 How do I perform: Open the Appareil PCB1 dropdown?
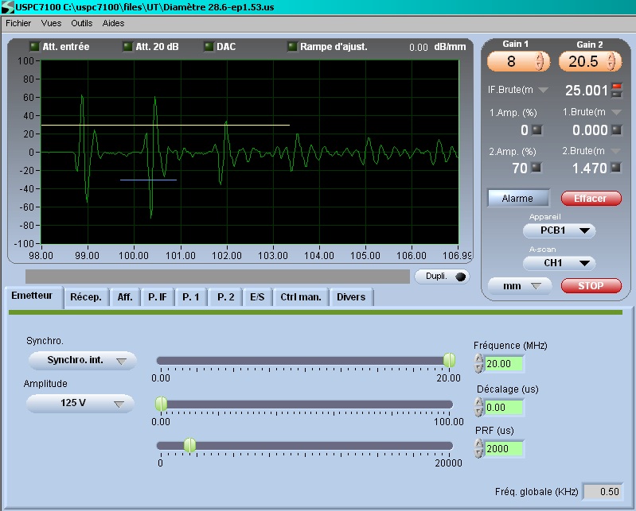[559, 230]
